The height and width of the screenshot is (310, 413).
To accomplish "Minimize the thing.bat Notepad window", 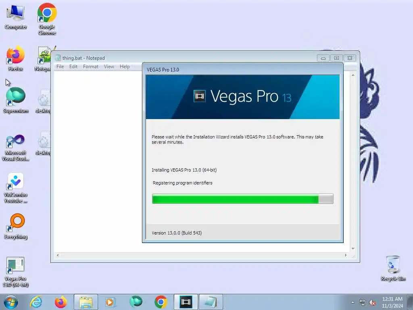I will [323, 58].
